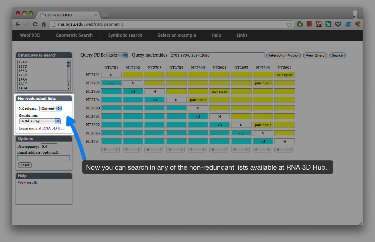375x242 pixels.
Task: Expand the Resolution 4.0Å X-ray dropdown
Action: click(40, 121)
